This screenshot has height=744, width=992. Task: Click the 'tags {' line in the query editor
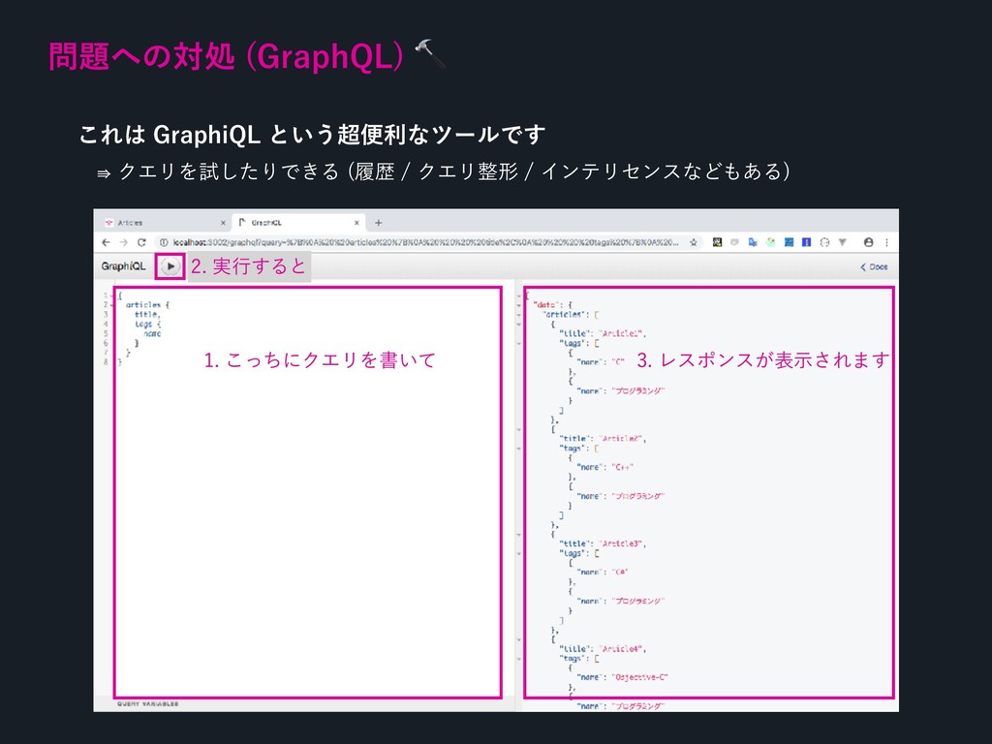coord(148,324)
